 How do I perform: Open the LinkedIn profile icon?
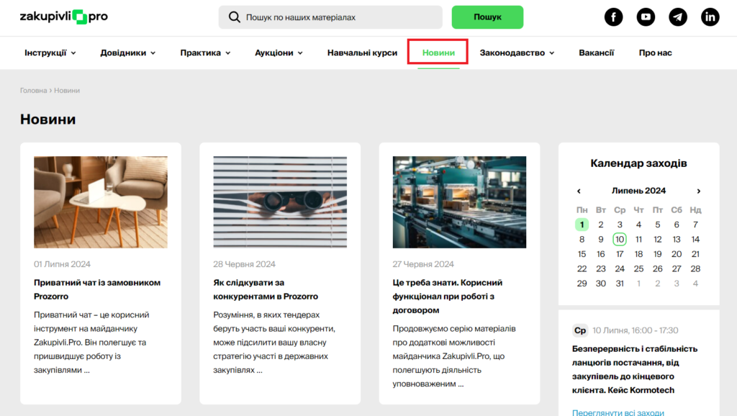[710, 17]
